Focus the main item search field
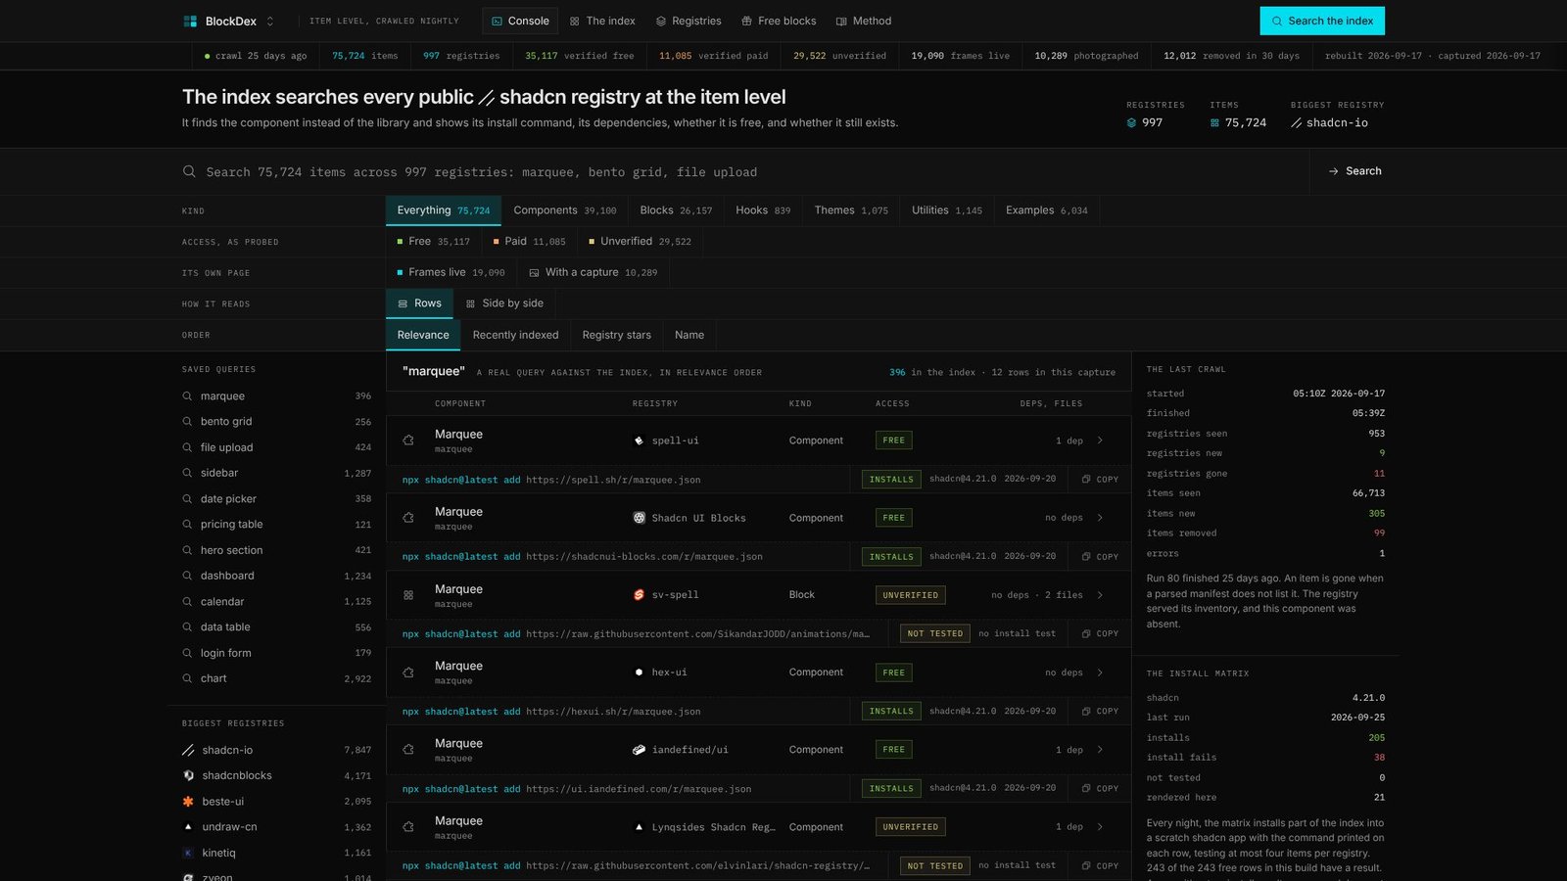 coord(744,171)
